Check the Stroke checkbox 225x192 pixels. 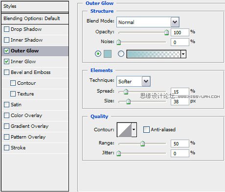pos(6,148)
